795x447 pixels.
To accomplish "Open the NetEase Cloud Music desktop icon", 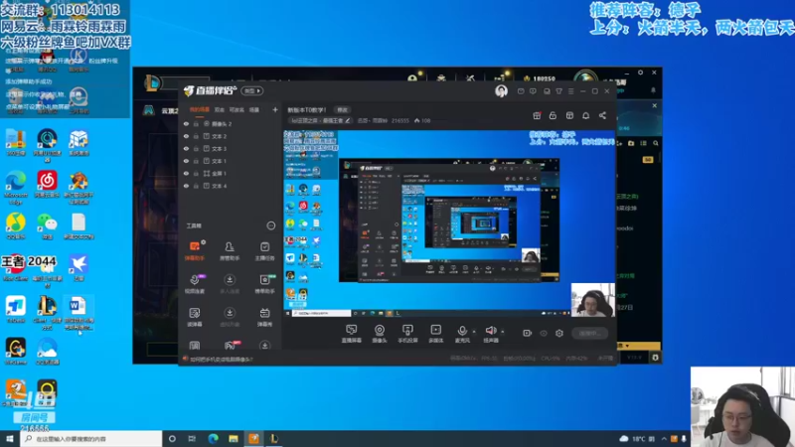I will click(x=47, y=184).
